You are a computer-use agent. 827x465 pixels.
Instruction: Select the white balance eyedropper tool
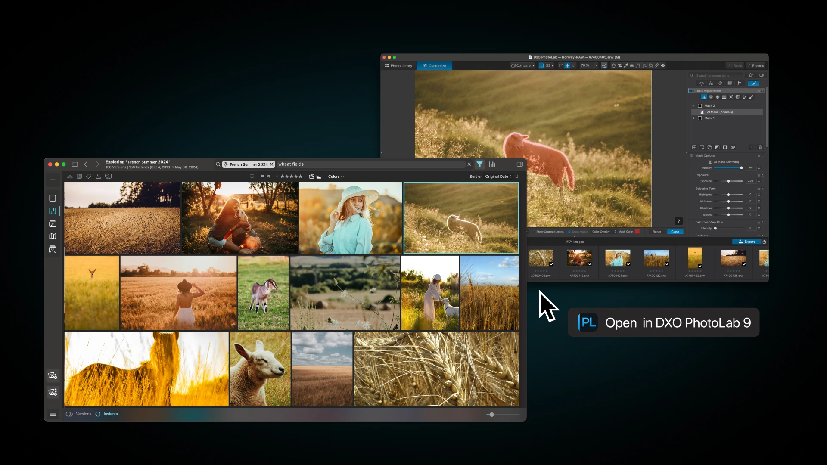(x=626, y=66)
